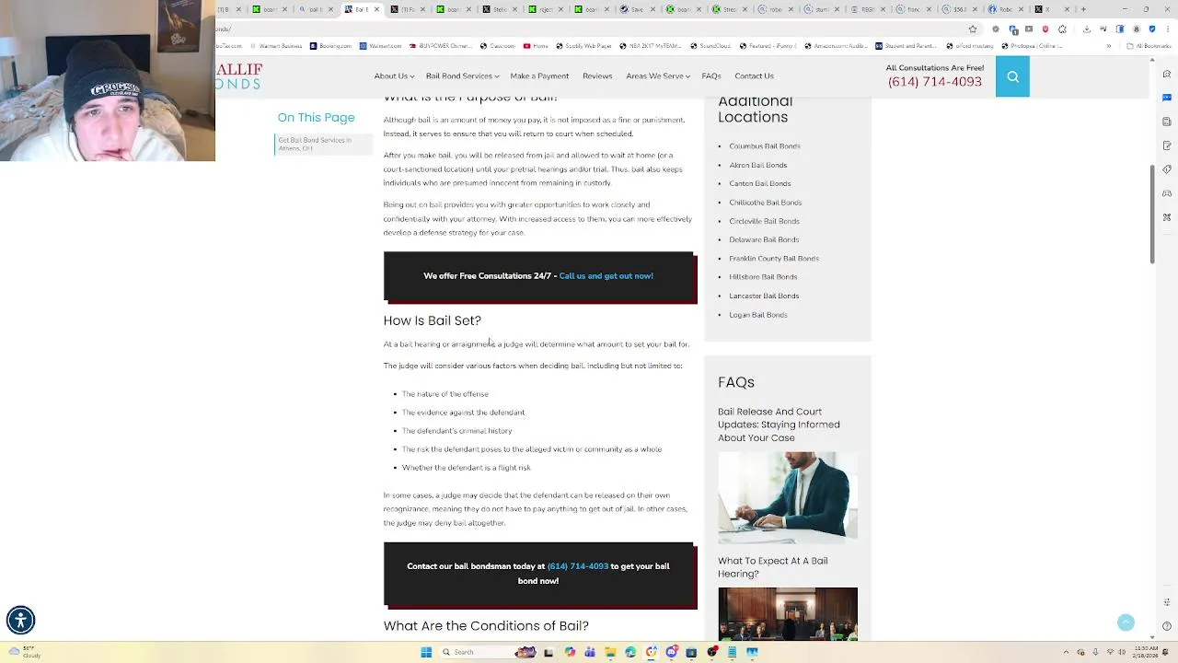The height and width of the screenshot is (663, 1178).
Task: Open Columbus Bail Bonds location
Action: coord(765,146)
